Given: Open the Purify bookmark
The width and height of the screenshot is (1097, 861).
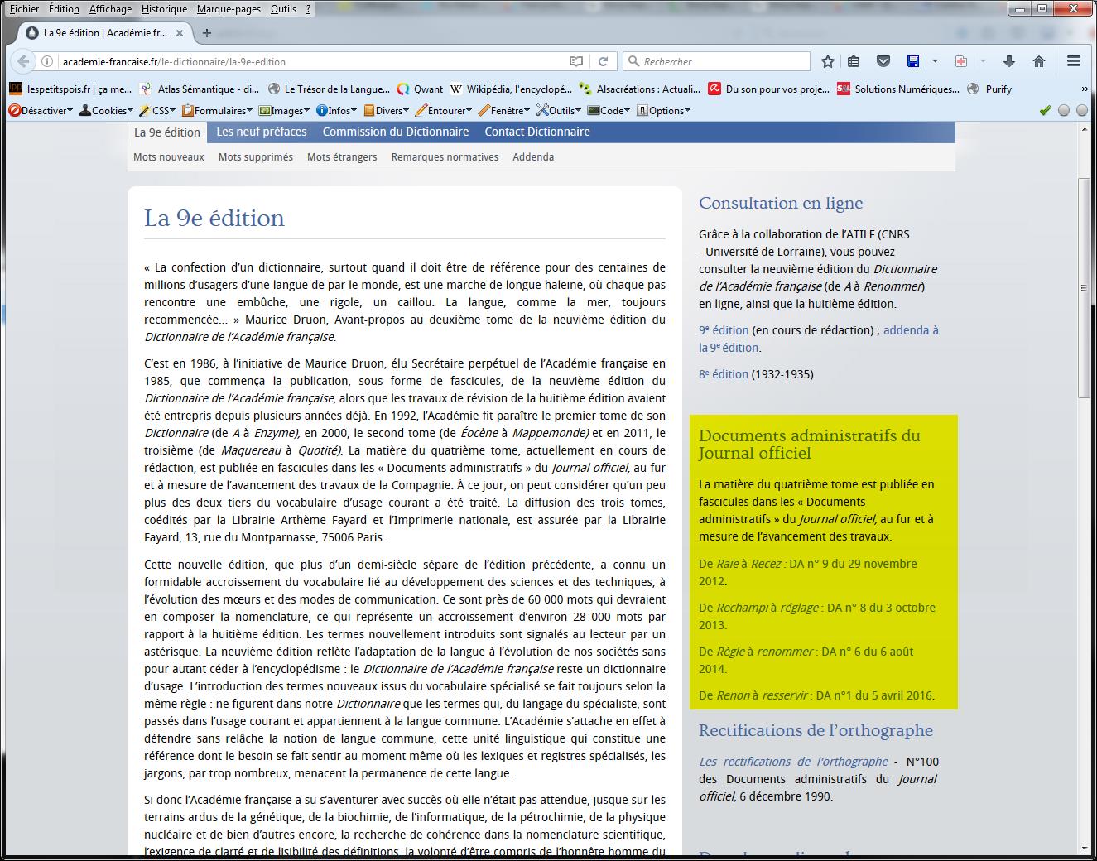Looking at the screenshot, I should pos(989,89).
